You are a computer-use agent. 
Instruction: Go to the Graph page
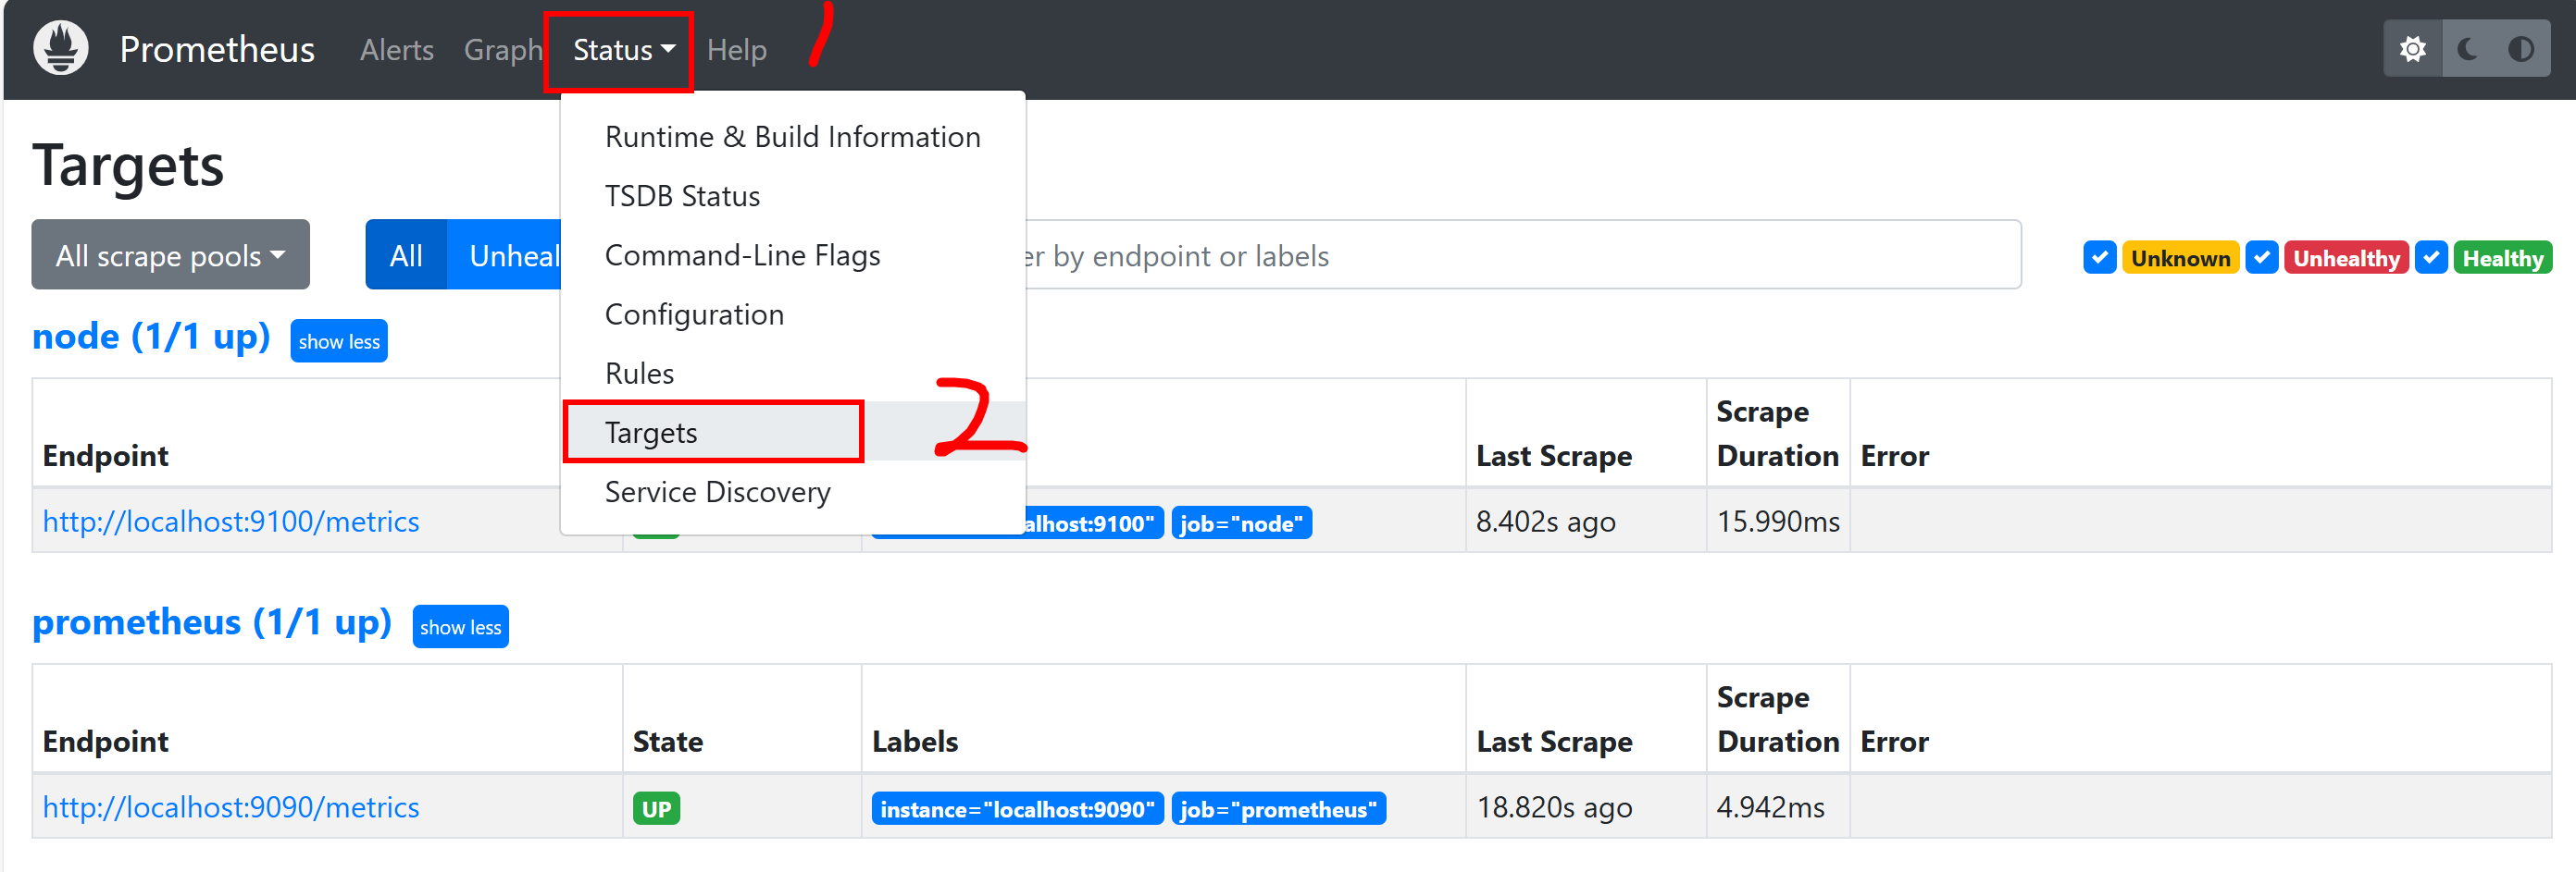pyautogui.click(x=502, y=50)
